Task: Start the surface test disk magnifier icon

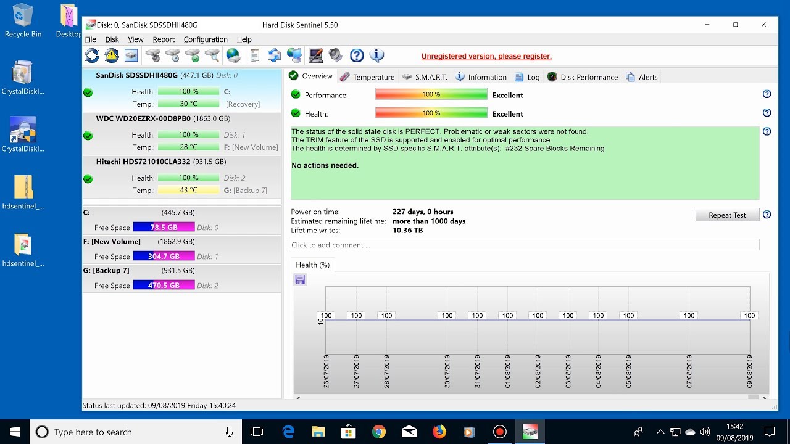Action: point(212,55)
